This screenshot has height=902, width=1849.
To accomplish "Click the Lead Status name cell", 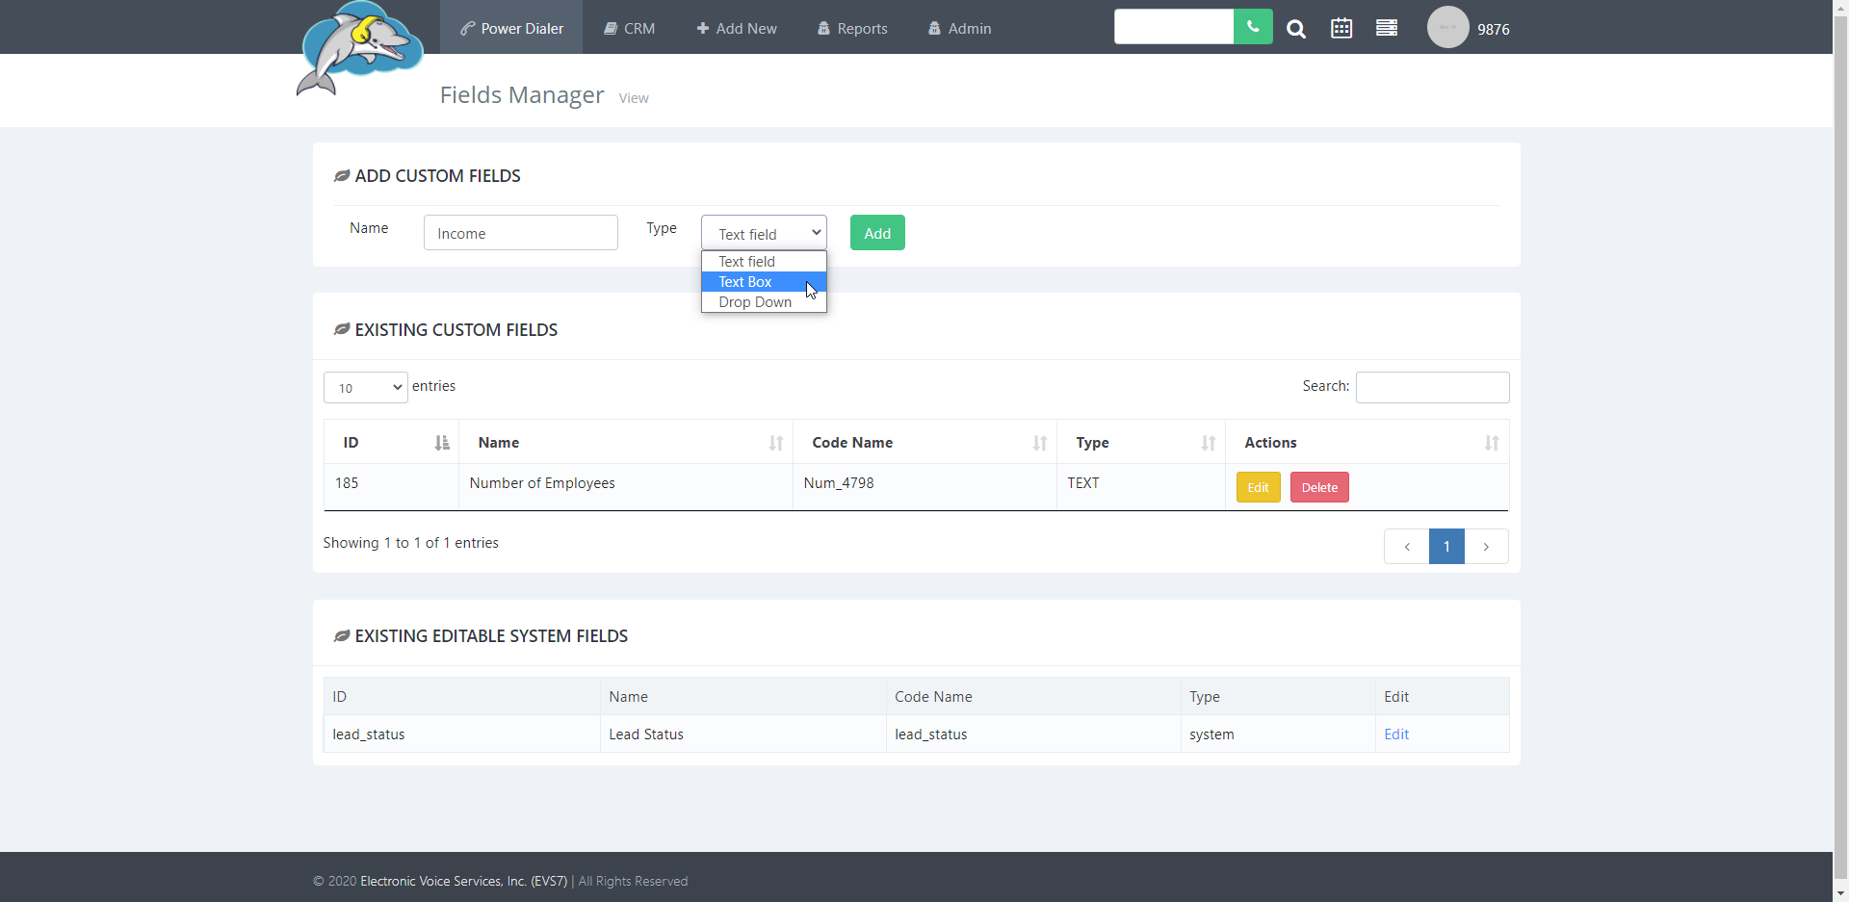I will (742, 734).
